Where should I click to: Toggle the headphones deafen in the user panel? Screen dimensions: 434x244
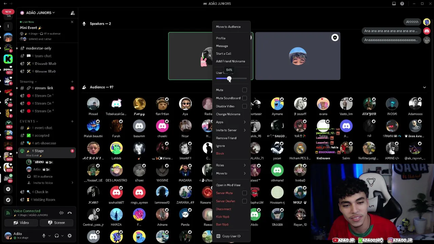57,236
